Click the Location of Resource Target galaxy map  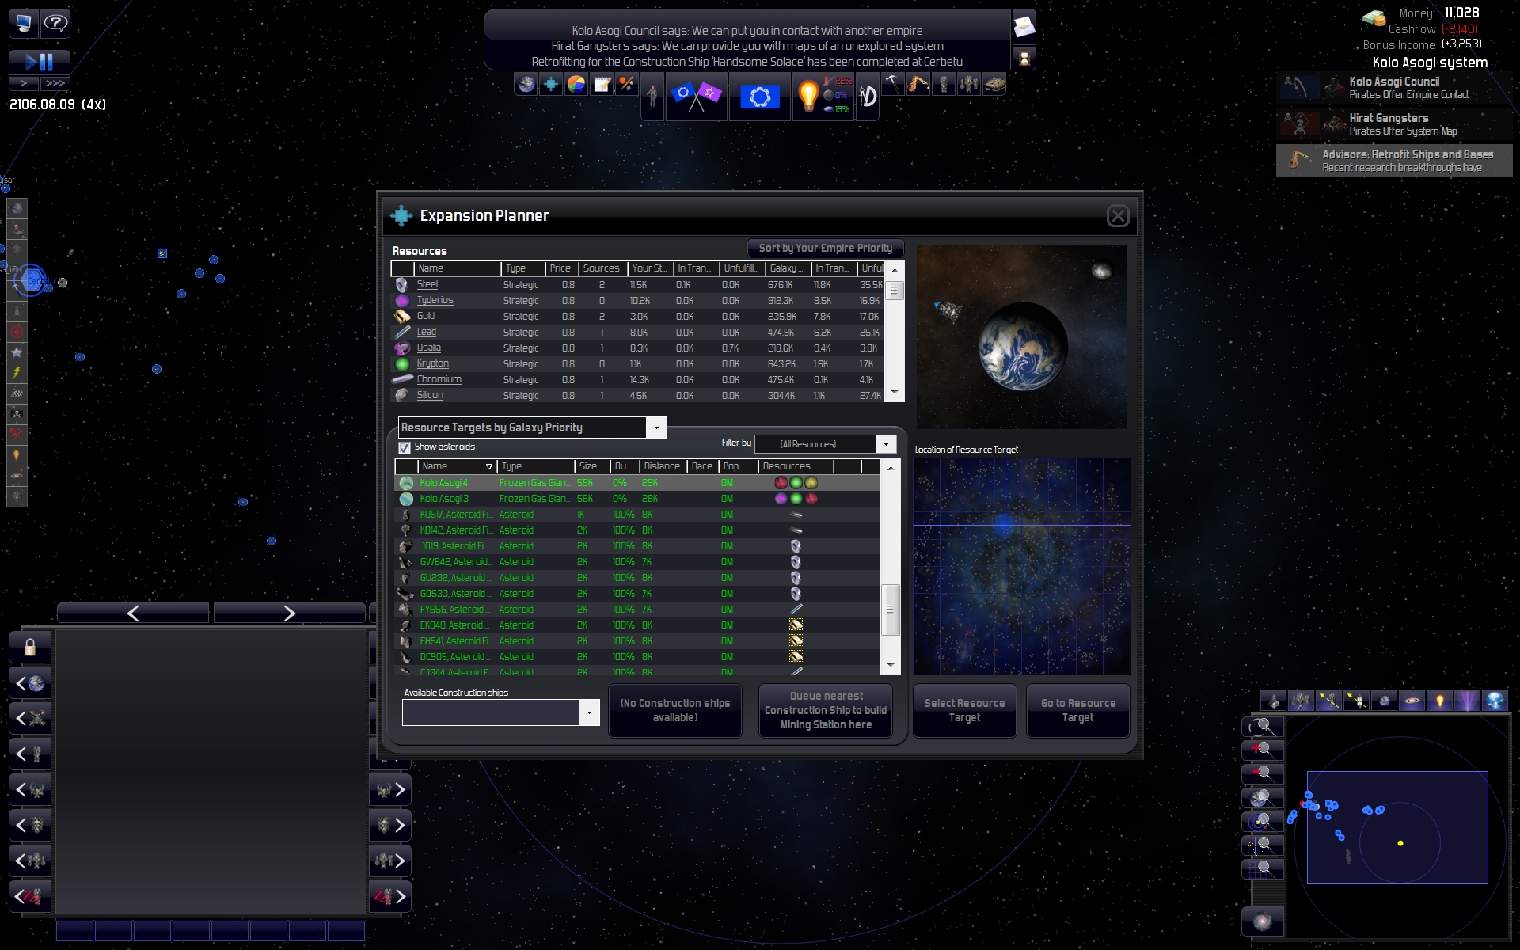(x=1021, y=567)
